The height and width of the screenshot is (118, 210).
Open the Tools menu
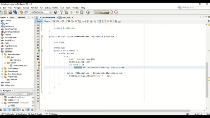tap(68, 8)
